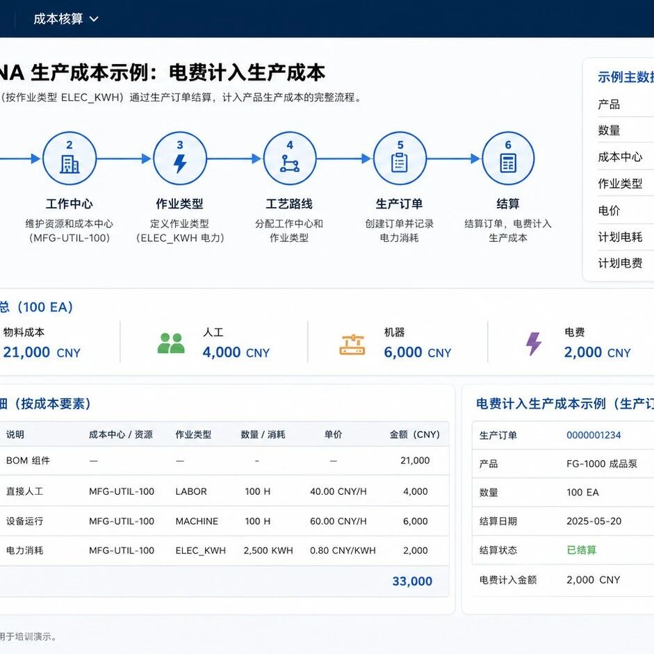This screenshot has width=654, height=654.
Task: Click the LABOR activity type cell
Action: 191,491
